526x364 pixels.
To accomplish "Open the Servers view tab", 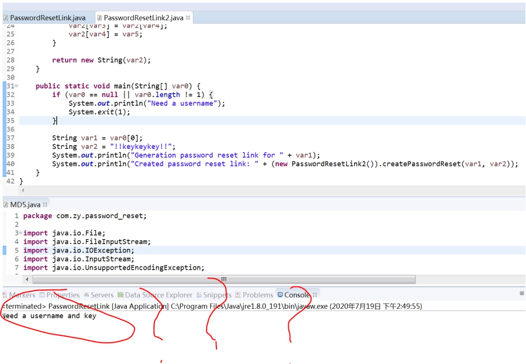I will pyautogui.click(x=102, y=295).
